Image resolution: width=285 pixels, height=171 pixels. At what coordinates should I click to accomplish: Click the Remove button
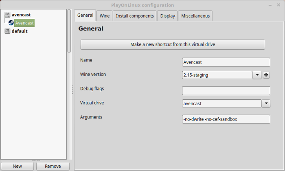tap(53, 166)
